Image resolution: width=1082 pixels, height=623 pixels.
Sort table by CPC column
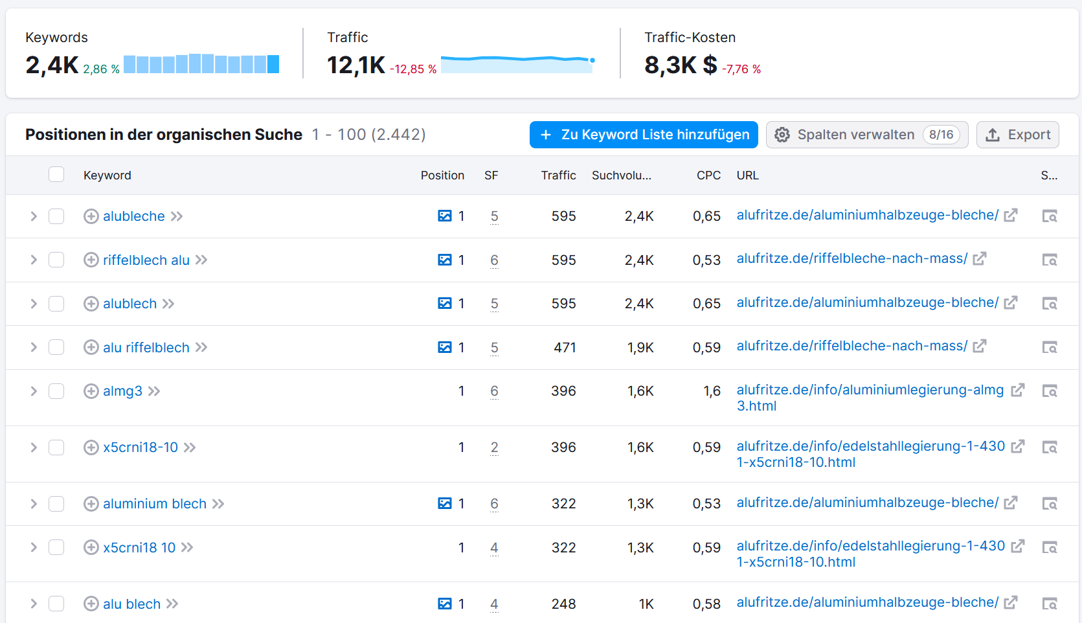pos(708,176)
